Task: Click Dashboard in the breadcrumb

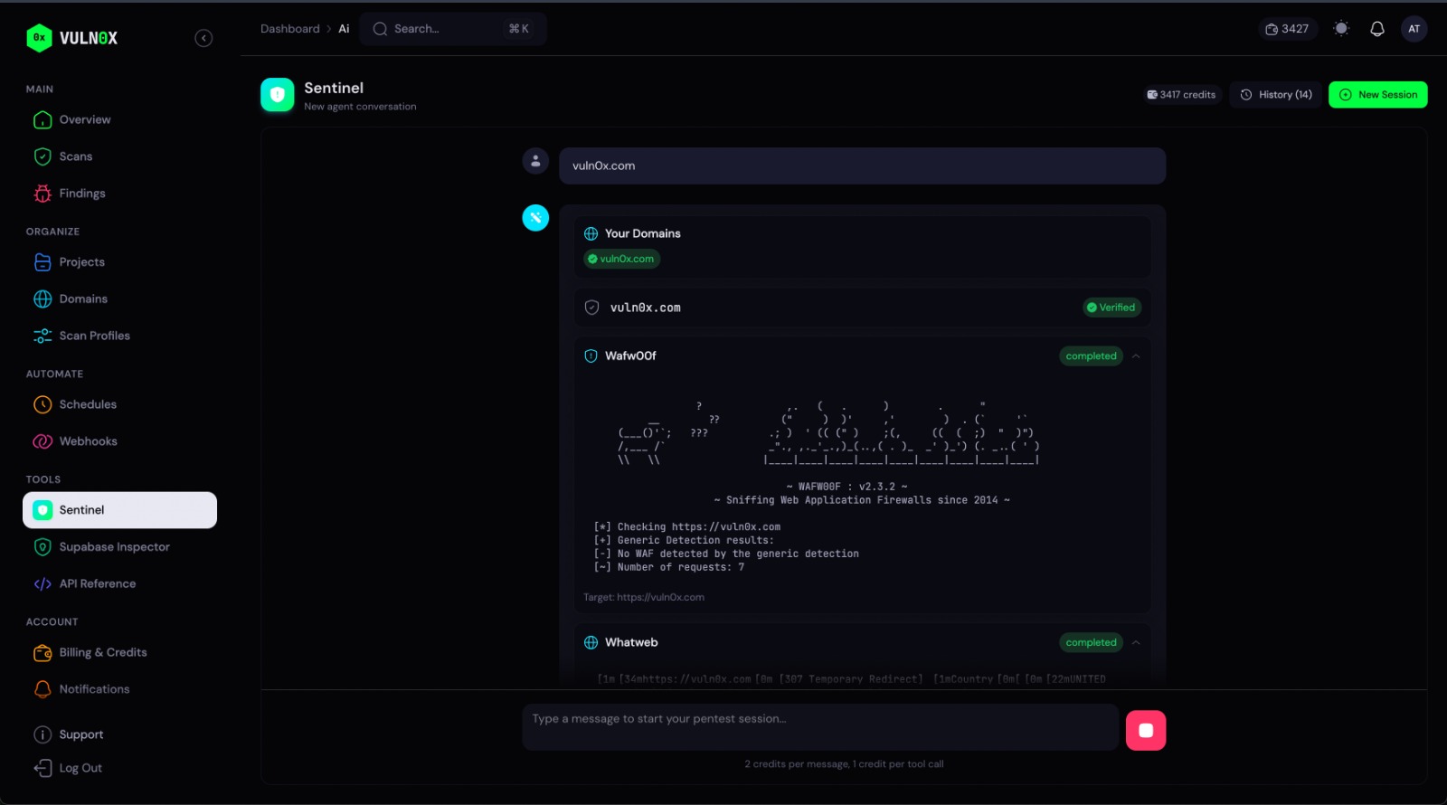Action: tap(289, 29)
